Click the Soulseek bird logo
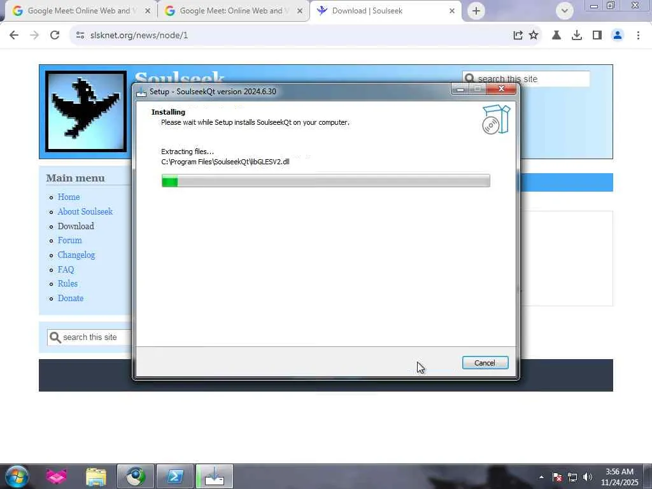The height and width of the screenshot is (489, 652). click(86, 111)
